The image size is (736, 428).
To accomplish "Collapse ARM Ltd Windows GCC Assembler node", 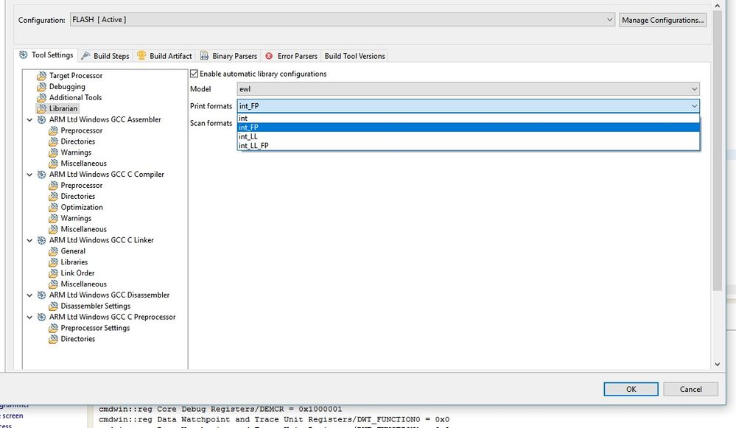I will [x=29, y=119].
